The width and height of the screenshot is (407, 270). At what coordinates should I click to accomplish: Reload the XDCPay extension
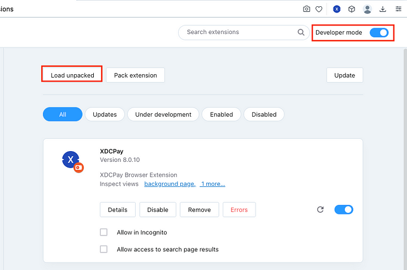coord(320,209)
